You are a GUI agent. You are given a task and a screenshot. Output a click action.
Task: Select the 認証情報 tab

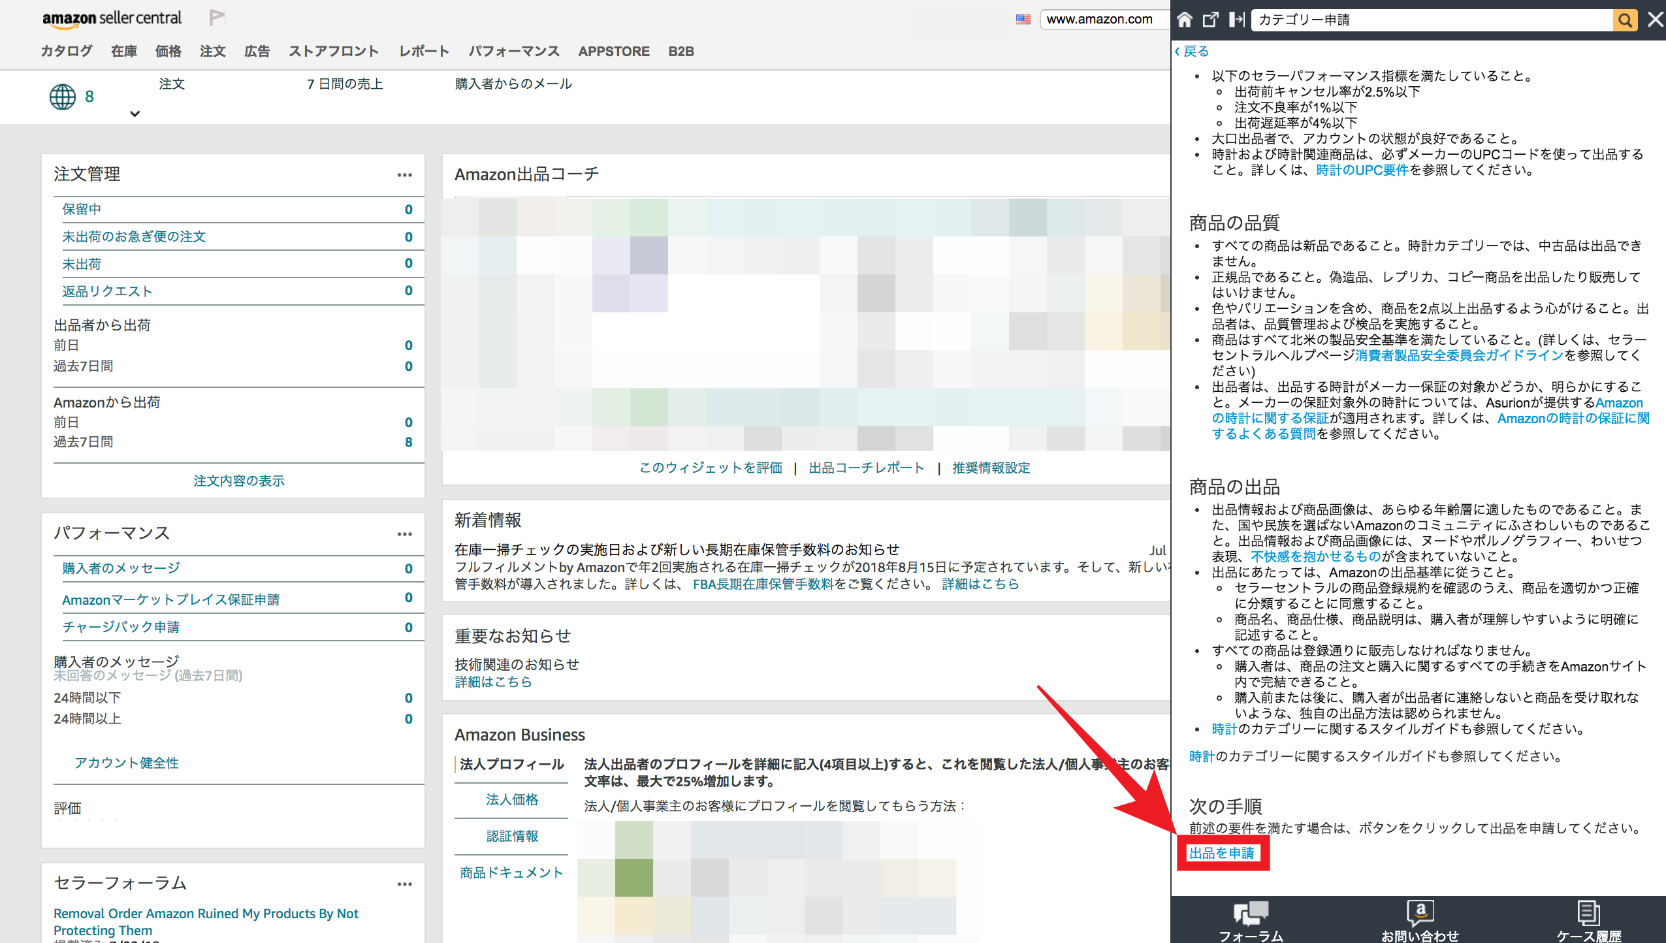coord(512,837)
